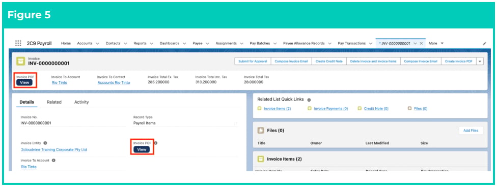Click the Invoice Total Ex. Tax value 285.200000
Image resolution: width=497 pixels, height=186 pixels.
[158, 82]
